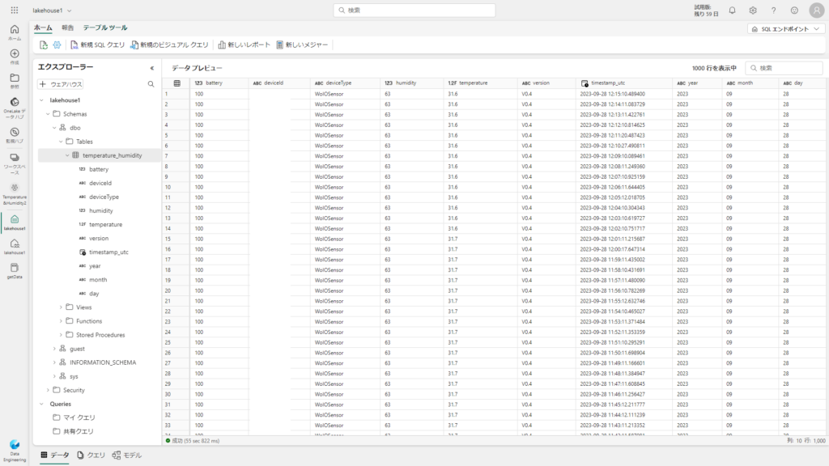The height and width of the screenshot is (466, 829).
Task: Open settings via the gear icon
Action: (x=753, y=11)
